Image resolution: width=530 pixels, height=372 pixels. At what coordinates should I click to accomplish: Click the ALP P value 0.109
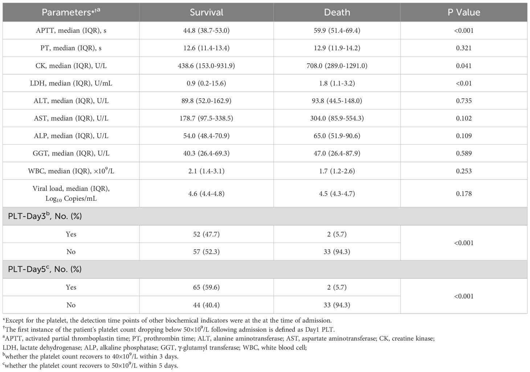coord(464,136)
